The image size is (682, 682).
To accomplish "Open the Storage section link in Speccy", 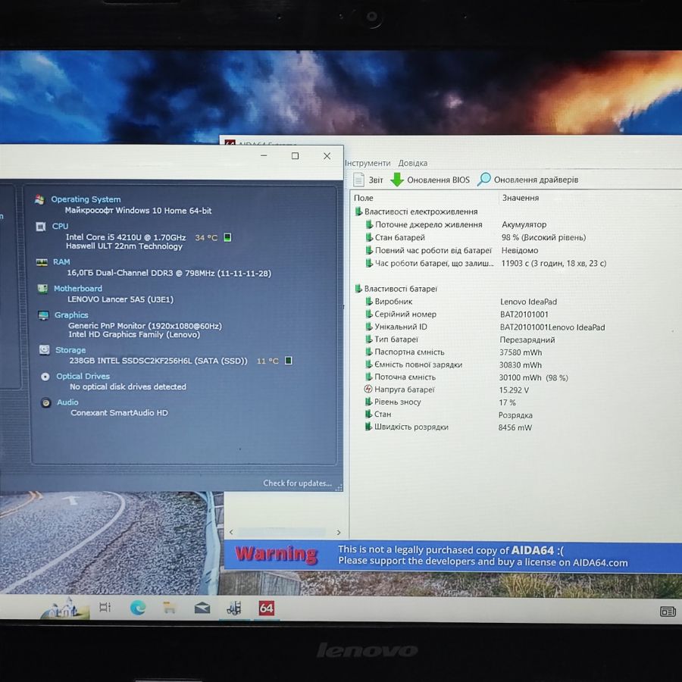I will click(70, 350).
